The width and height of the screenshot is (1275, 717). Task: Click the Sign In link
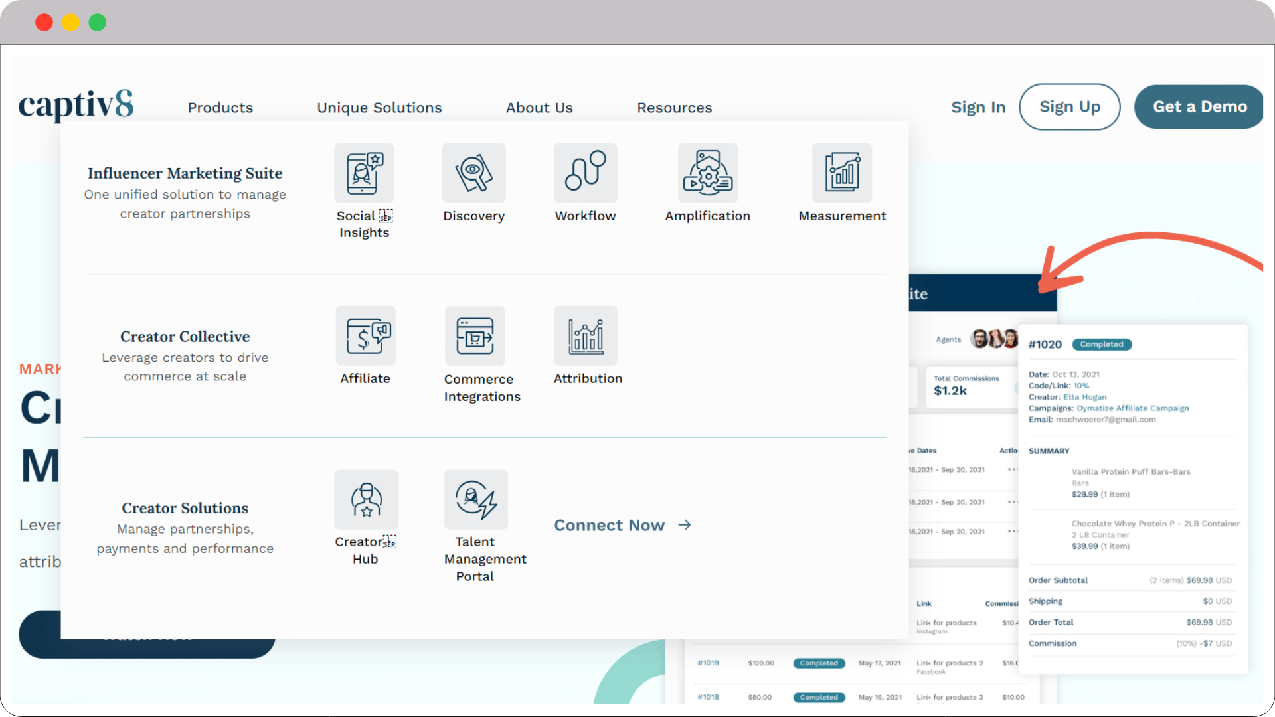pos(977,107)
